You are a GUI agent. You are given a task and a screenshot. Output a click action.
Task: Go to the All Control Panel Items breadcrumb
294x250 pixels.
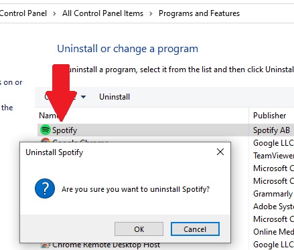click(x=102, y=13)
